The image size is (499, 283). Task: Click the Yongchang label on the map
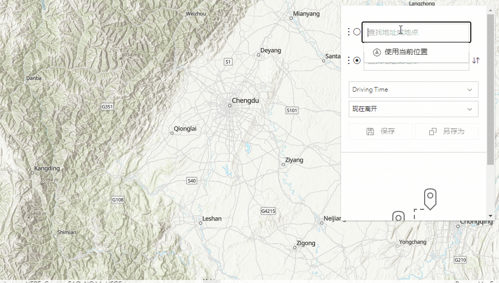pyautogui.click(x=413, y=242)
